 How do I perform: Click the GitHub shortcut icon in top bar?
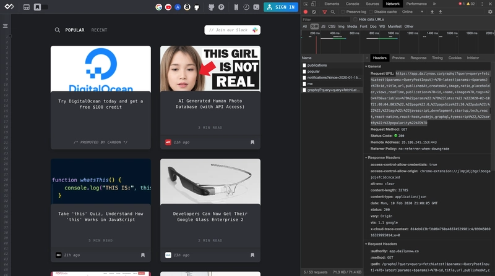tap(197, 7)
